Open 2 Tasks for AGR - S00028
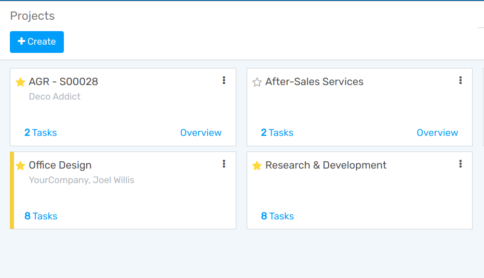Image resolution: width=484 pixels, height=278 pixels. pos(41,133)
